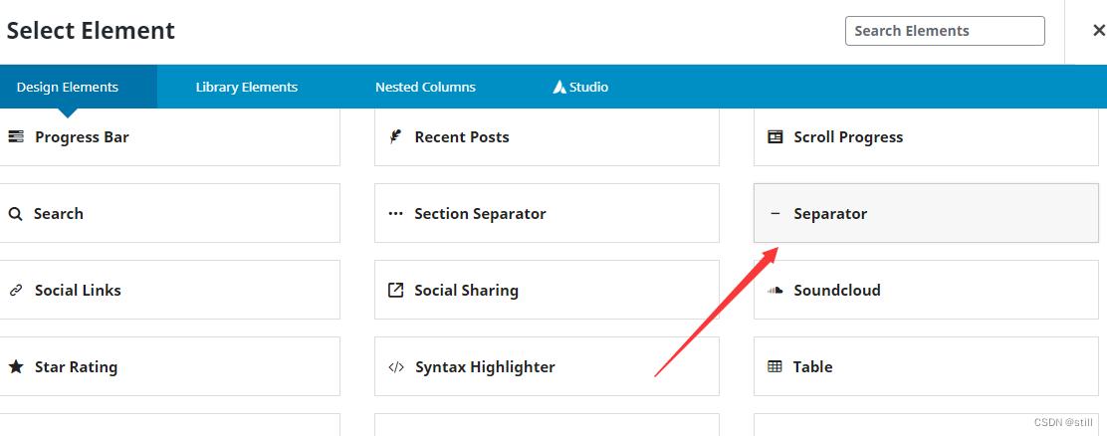The image size is (1107, 436).
Task: Add the Syntax Highlighter element
Action: click(x=547, y=366)
